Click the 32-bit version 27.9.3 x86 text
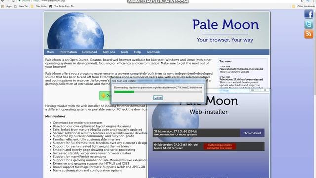 click(176, 131)
